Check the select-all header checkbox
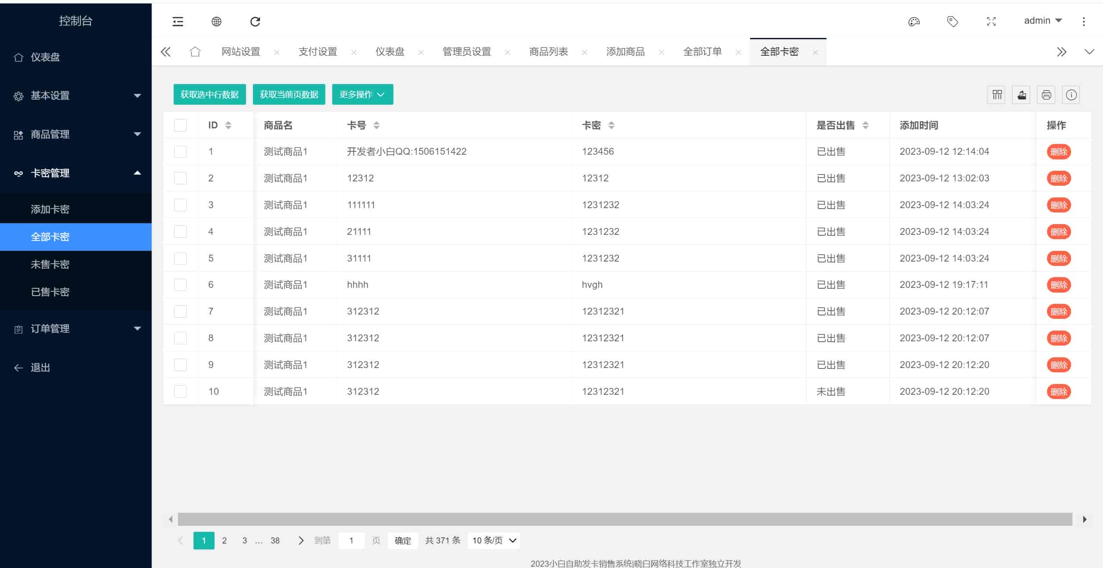The image size is (1103, 568). coord(180,125)
